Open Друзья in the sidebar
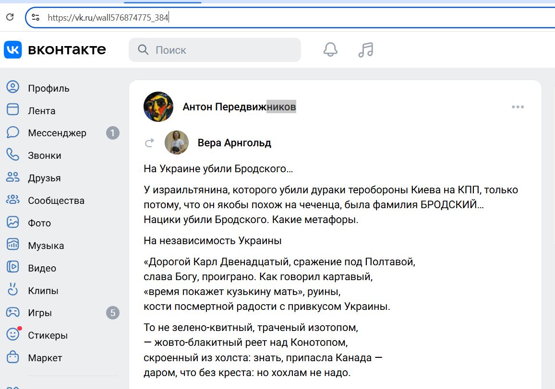 pyautogui.click(x=44, y=178)
